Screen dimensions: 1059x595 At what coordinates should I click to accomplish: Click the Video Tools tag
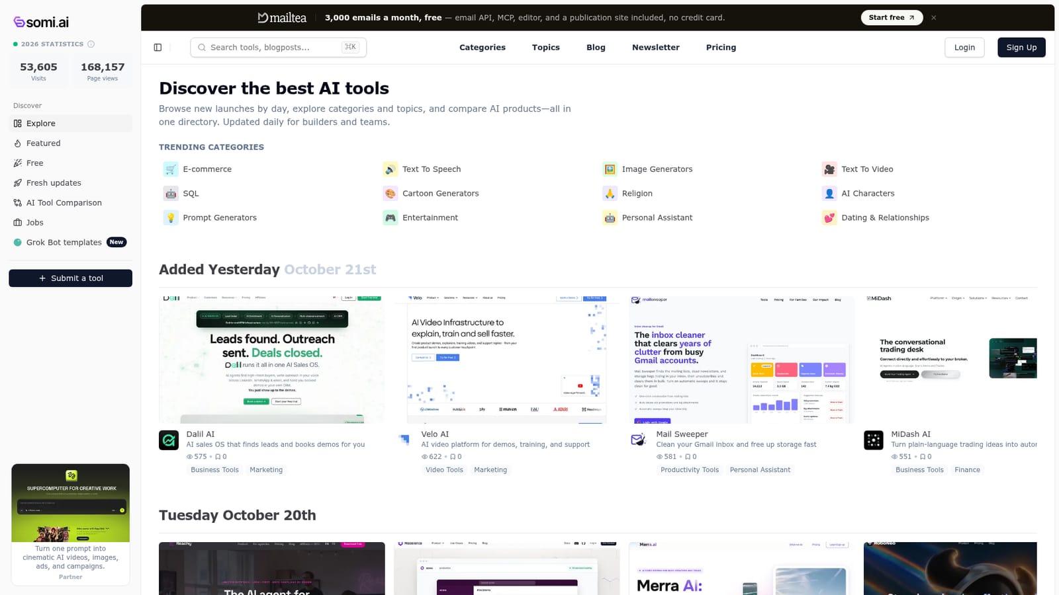[444, 470]
